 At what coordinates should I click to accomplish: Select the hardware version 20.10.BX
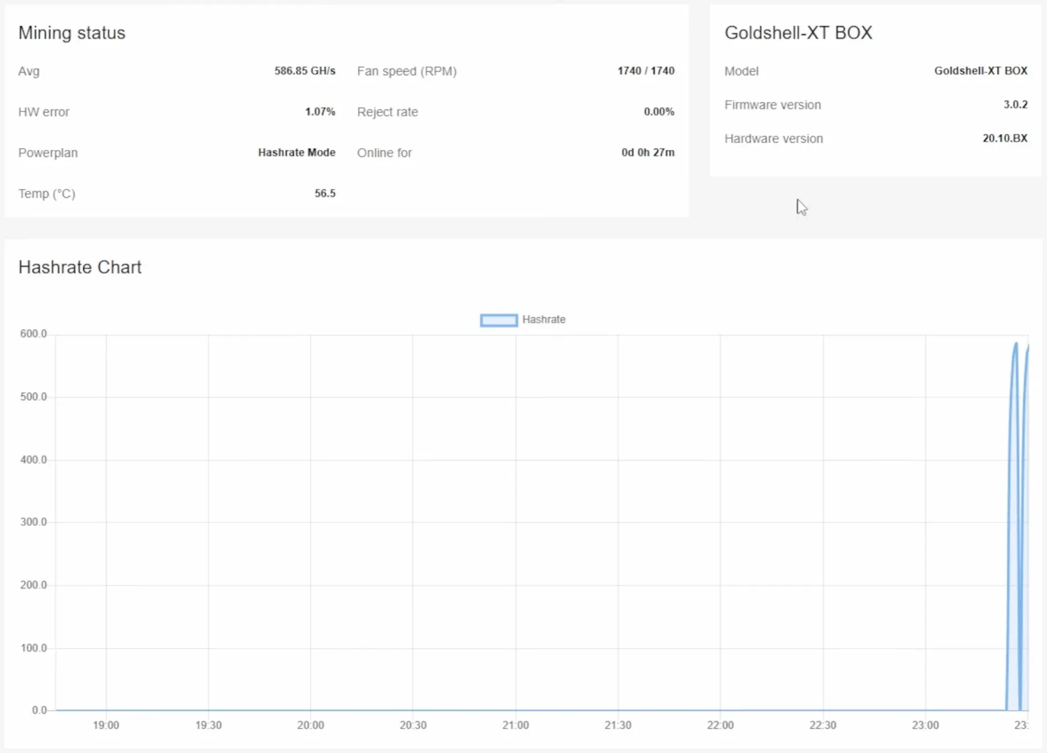coord(1004,138)
